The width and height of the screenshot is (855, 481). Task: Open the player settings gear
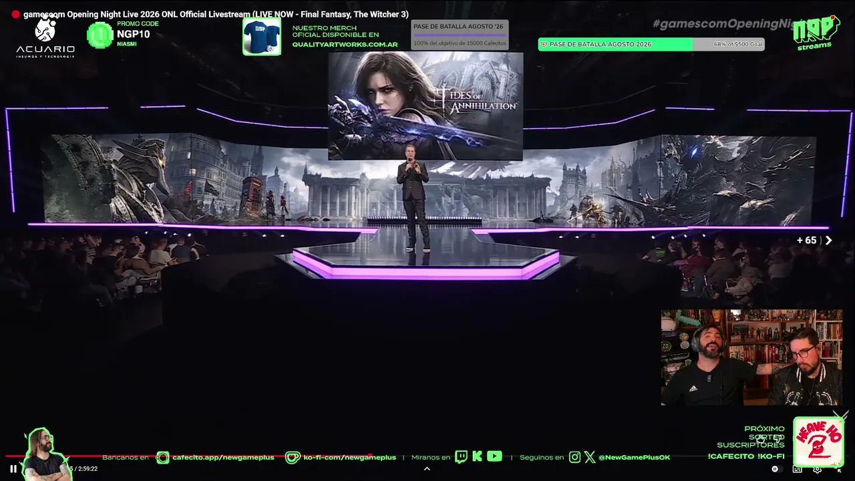(x=817, y=469)
